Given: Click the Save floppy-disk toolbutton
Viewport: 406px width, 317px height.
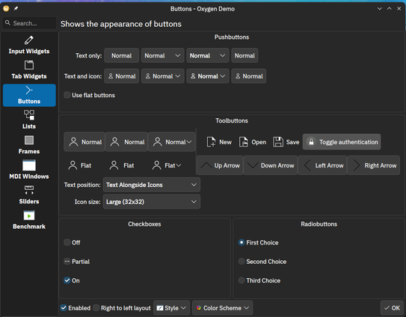Looking at the screenshot, I should [x=286, y=142].
